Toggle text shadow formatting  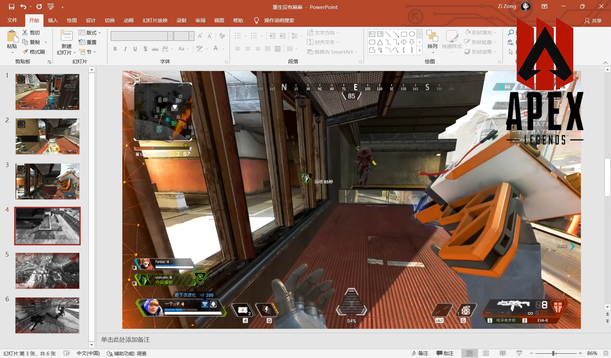(x=145, y=49)
